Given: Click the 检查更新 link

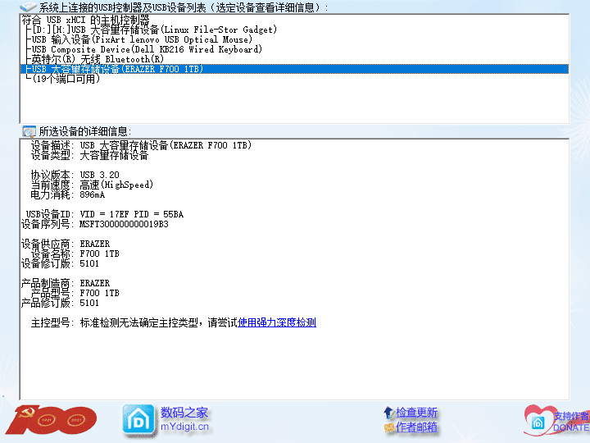Looking at the screenshot, I should (416, 413).
